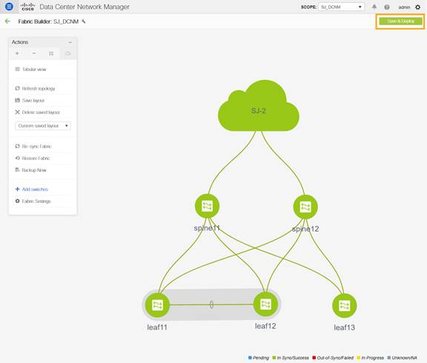Click Save layout
Viewport: 427px width, 363px height.
tap(30, 101)
